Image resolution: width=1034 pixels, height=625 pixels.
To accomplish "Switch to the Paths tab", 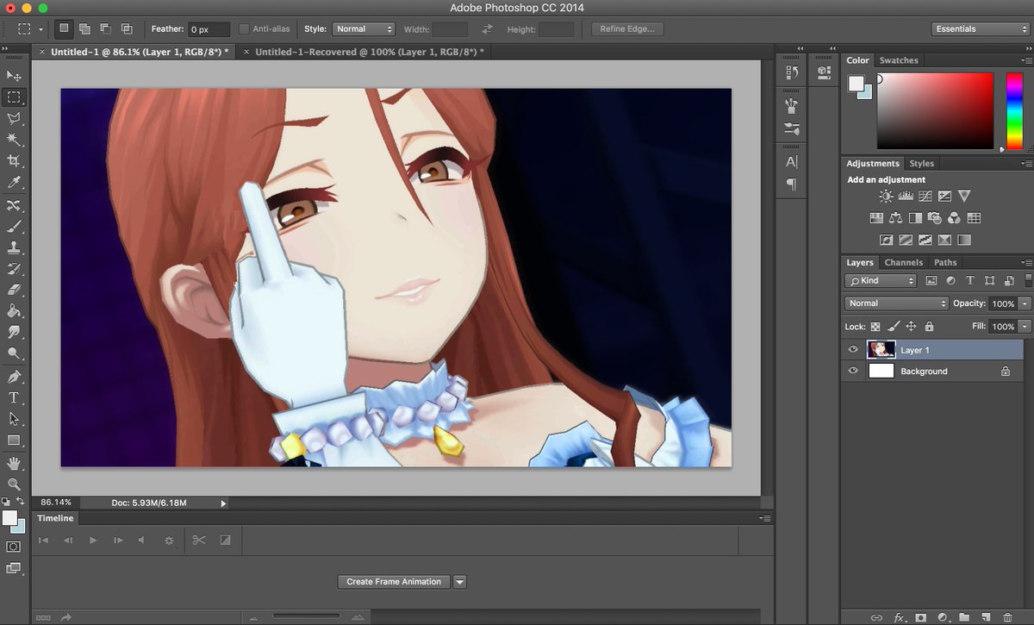I will pos(945,262).
